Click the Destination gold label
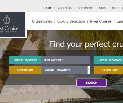123x103 pixels. tap(25, 70)
